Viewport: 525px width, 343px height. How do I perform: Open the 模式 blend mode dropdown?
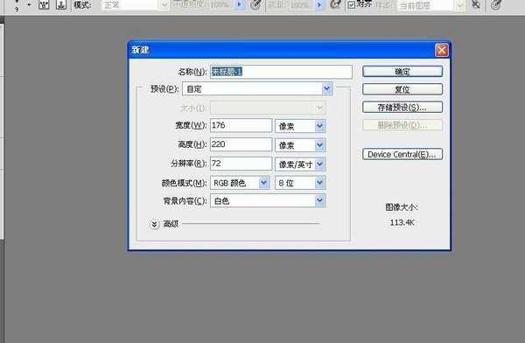135,4
